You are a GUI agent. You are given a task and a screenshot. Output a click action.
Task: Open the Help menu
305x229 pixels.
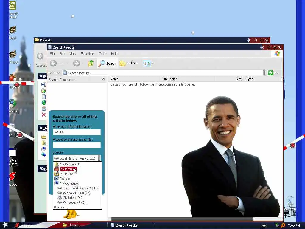point(114,54)
